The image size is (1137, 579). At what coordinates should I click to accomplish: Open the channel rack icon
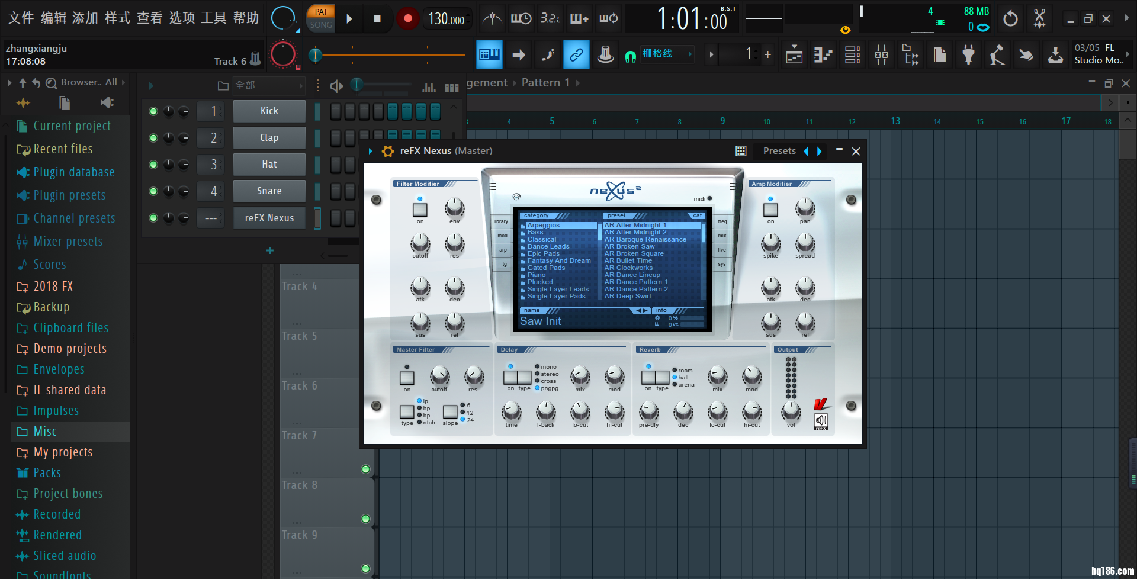[852, 55]
